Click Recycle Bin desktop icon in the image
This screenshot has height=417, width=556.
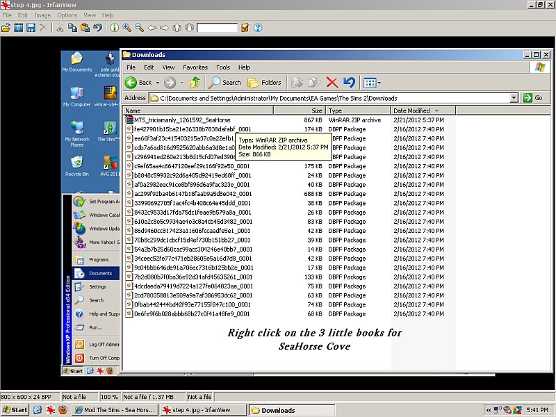[77, 166]
